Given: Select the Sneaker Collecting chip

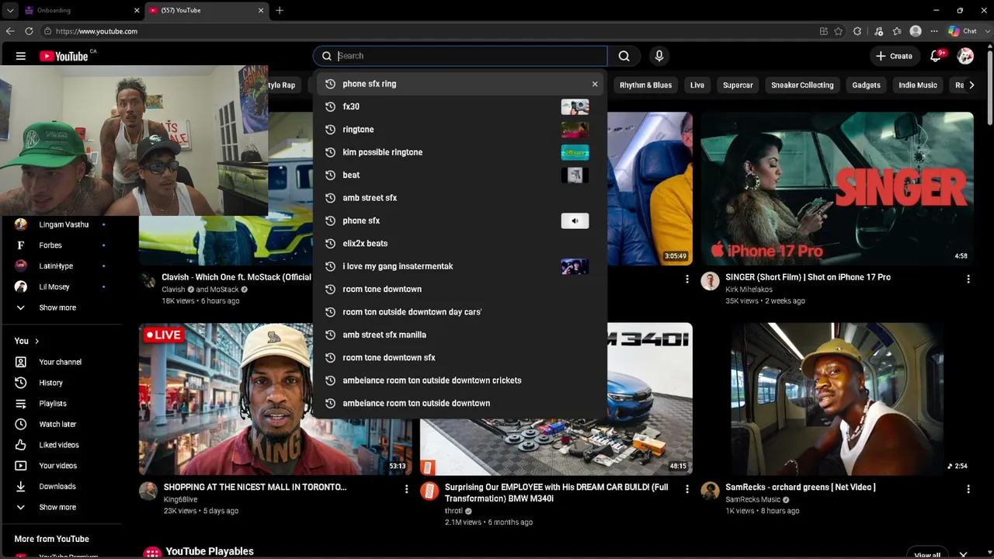Looking at the screenshot, I should [802, 85].
